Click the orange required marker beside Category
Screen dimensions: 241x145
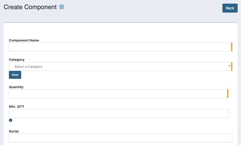232,67
